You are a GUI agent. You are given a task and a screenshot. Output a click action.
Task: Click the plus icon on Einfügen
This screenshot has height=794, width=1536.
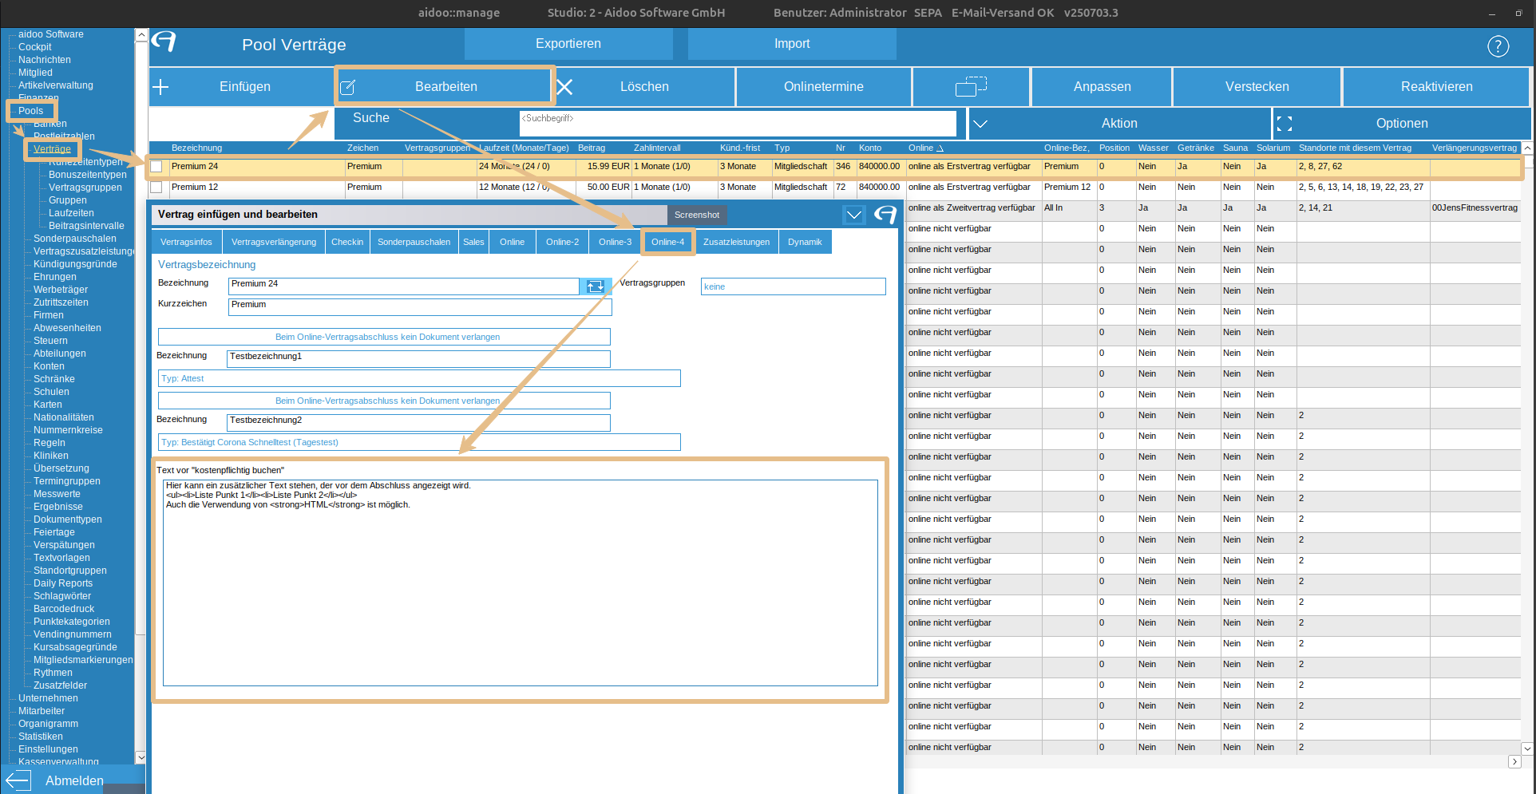tap(160, 87)
